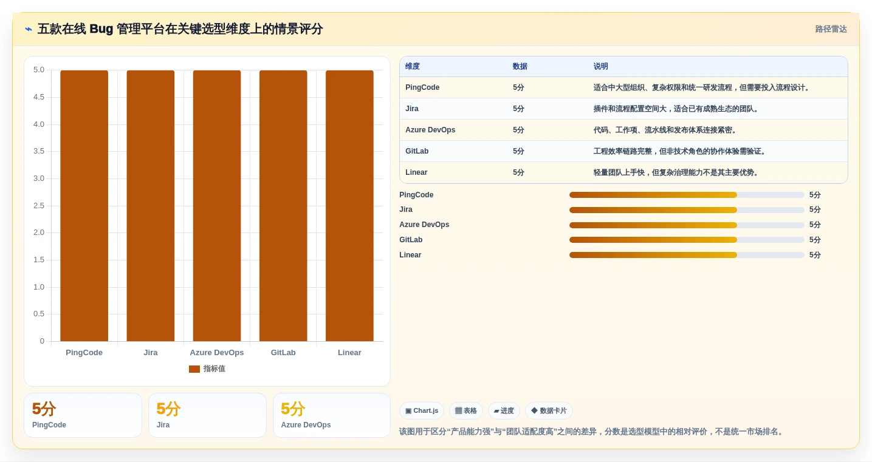Select the Azure DevOps bar in the chart
Viewport: 872px width, 462px height.
pyautogui.click(x=217, y=206)
